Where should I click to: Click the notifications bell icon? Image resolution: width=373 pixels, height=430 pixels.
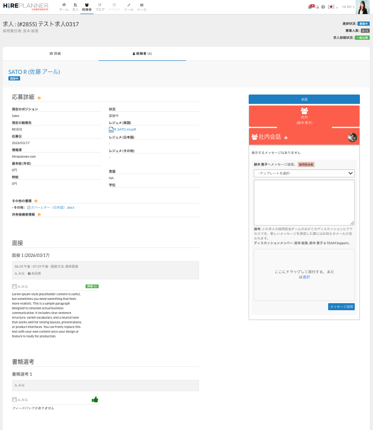310,7
